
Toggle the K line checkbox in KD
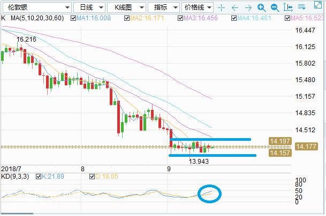[39, 177]
